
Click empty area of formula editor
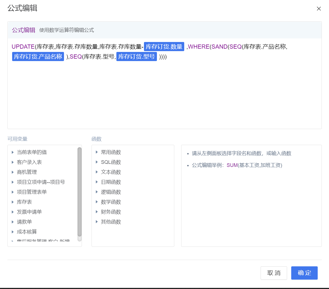point(164,94)
